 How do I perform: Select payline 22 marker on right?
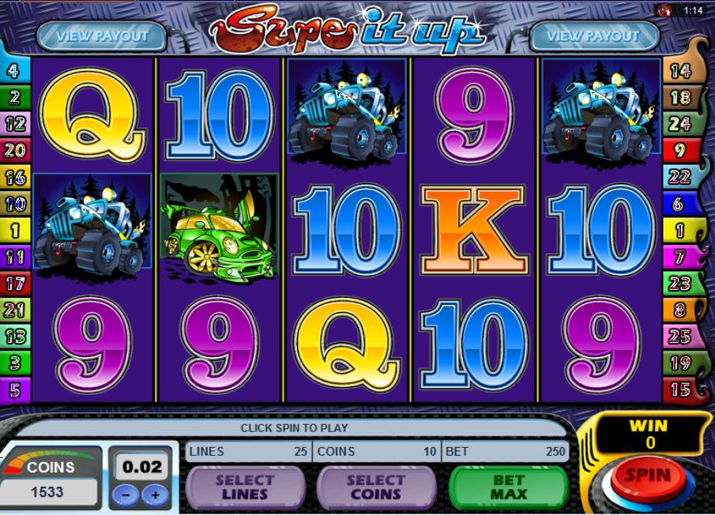coord(681,177)
